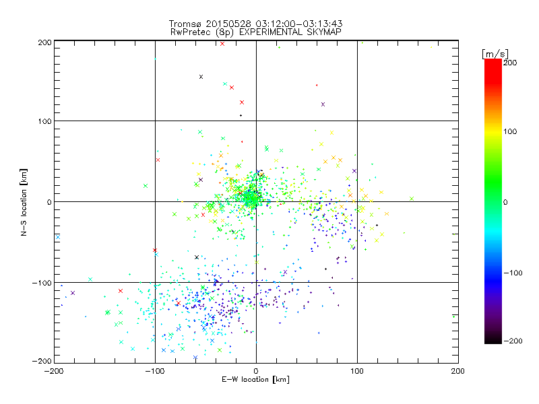Click the colorbar '100' tick label
Screen dimensions: 539x404
tap(510, 131)
